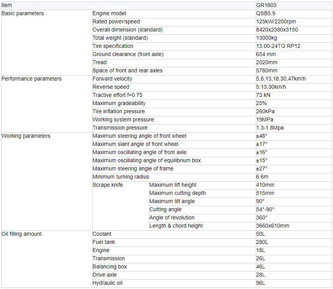Click the 8420x2380x3150 dimension value
Viewport: 333px width, 289px height.
277,30
